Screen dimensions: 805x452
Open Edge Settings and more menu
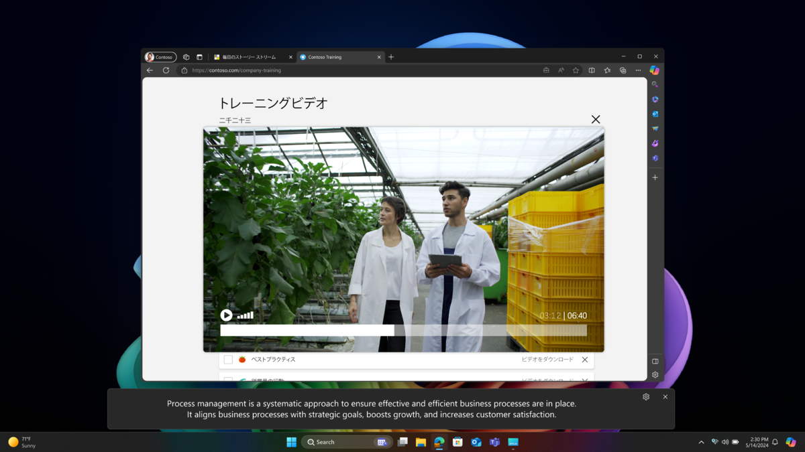[638, 70]
